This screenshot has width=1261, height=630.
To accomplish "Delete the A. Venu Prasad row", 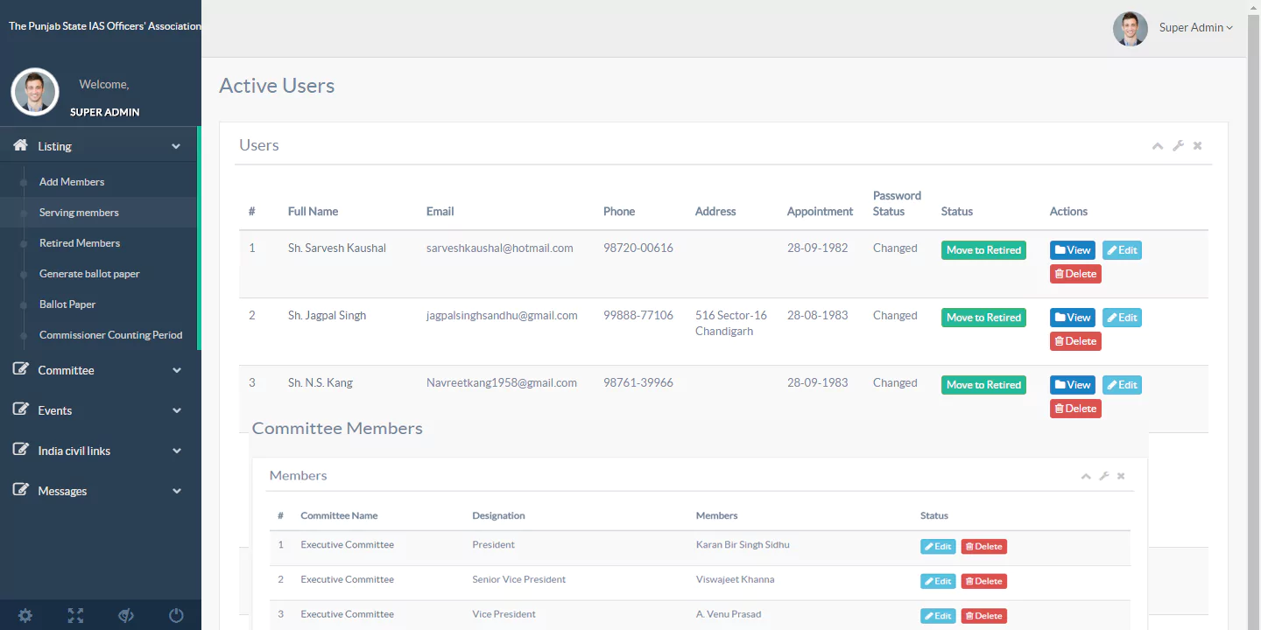I will [984, 616].
